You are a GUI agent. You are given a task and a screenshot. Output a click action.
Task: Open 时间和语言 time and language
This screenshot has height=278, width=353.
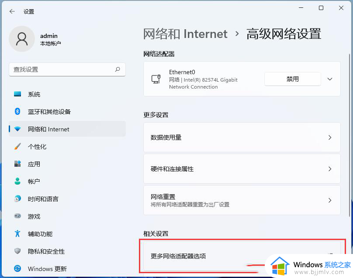[x=43, y=199]
